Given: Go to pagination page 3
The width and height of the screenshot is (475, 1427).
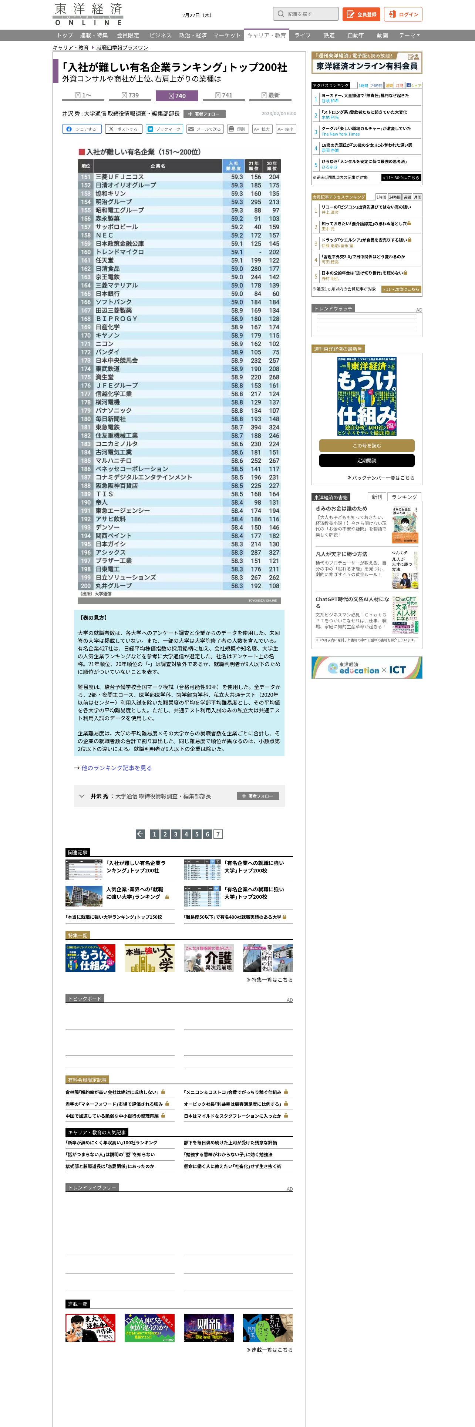Looking at the screenshot, I should [175, 834].
